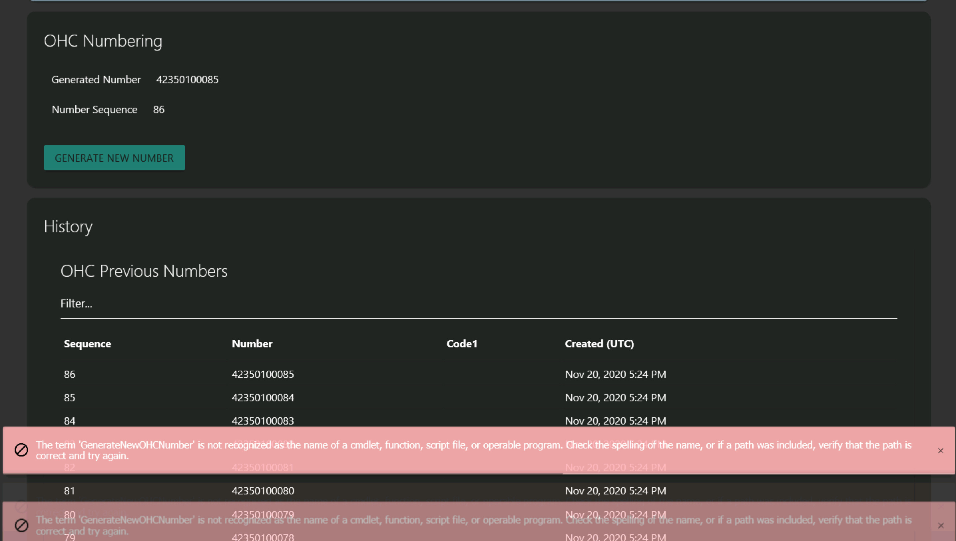Select number 42350100085 in history table
The height and width of the screenshot is (541, 956).
263,374
